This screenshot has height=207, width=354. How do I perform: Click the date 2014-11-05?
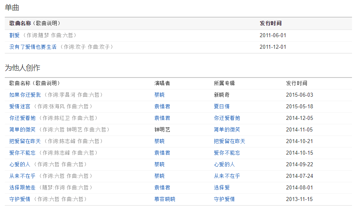tap(299, 129)
